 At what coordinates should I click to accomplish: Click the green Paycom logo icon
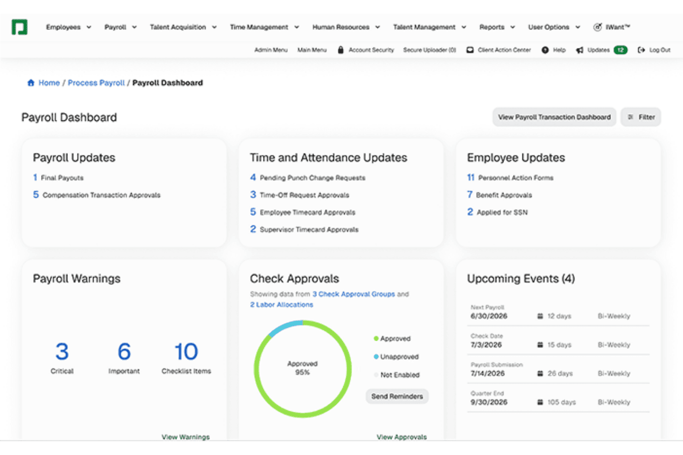[19, 27]
